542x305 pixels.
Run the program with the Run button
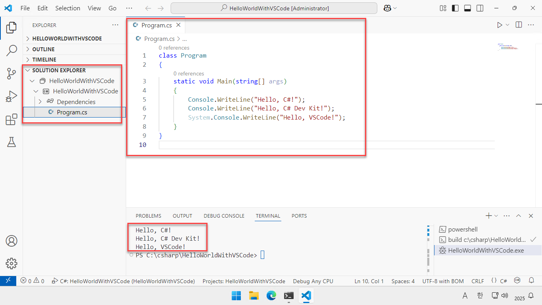pos(499,24)
